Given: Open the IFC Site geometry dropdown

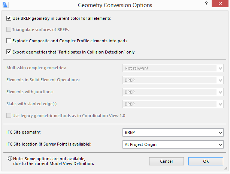Looking at the screenshot, I should (x=173, y=132).
